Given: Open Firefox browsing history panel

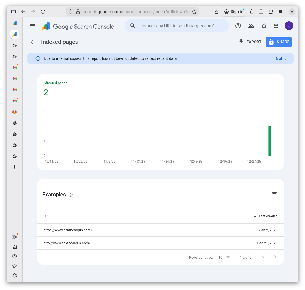Looking at the screenshot, I should [x=15, y=256].
